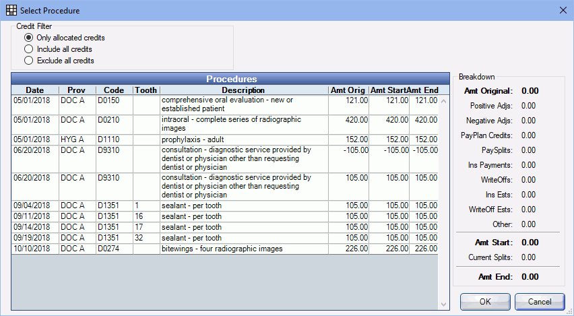The width and height of the screenshot is (574, 316).
Task: Click the 226.00 Amt Orig value
Action: coord(356,249)
